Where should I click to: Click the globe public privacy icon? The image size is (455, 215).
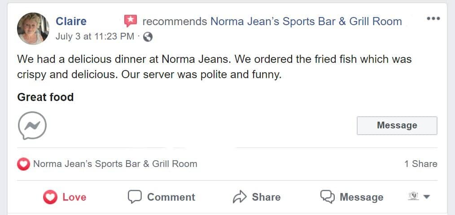(148, 37)
